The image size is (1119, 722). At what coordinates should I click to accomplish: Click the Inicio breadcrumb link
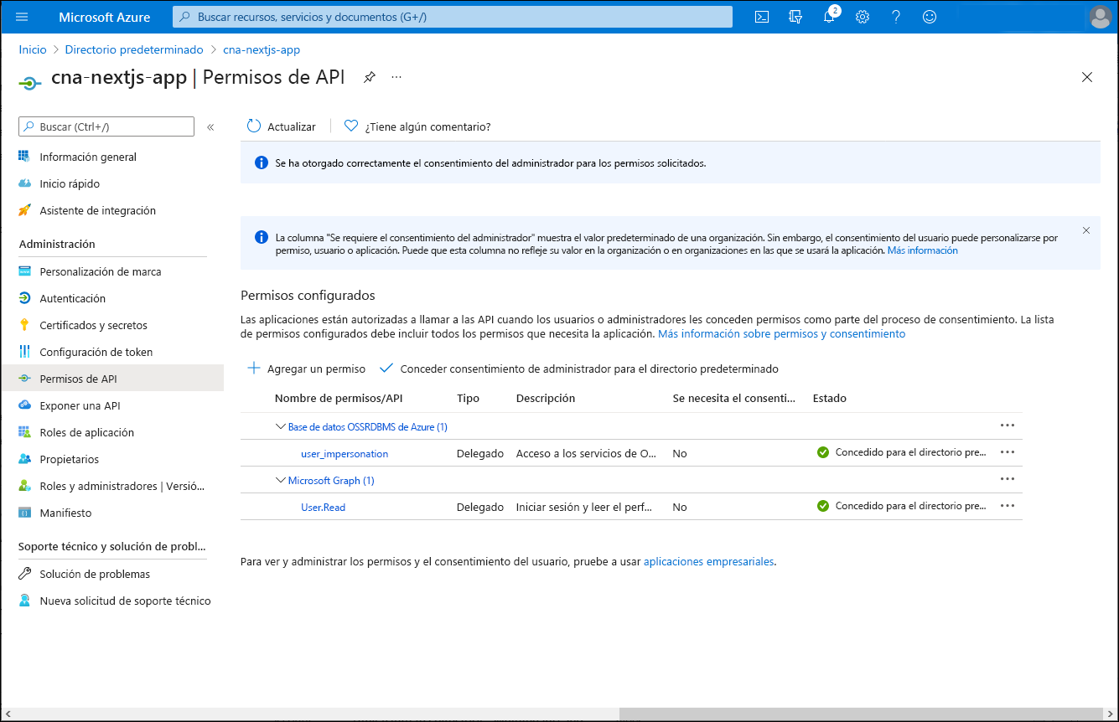[33, 49]
